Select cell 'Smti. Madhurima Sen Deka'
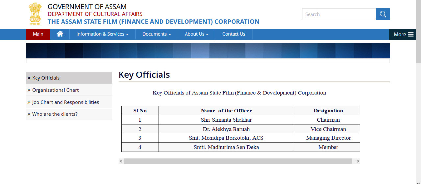Image resolution: width=421 pixels, height=184 pixels. pyautogui.click(x=226, y=147)
